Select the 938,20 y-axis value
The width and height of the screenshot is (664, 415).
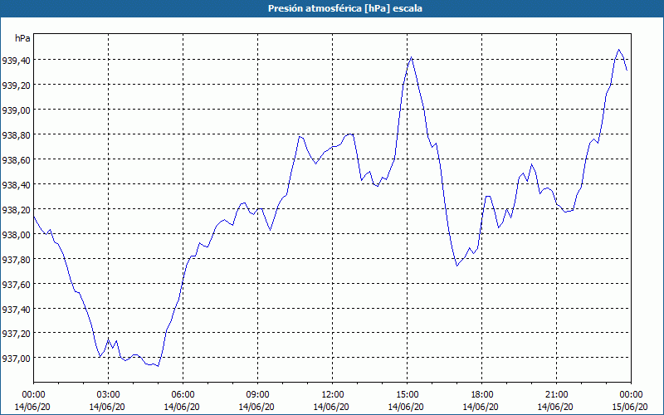[16, 210]
